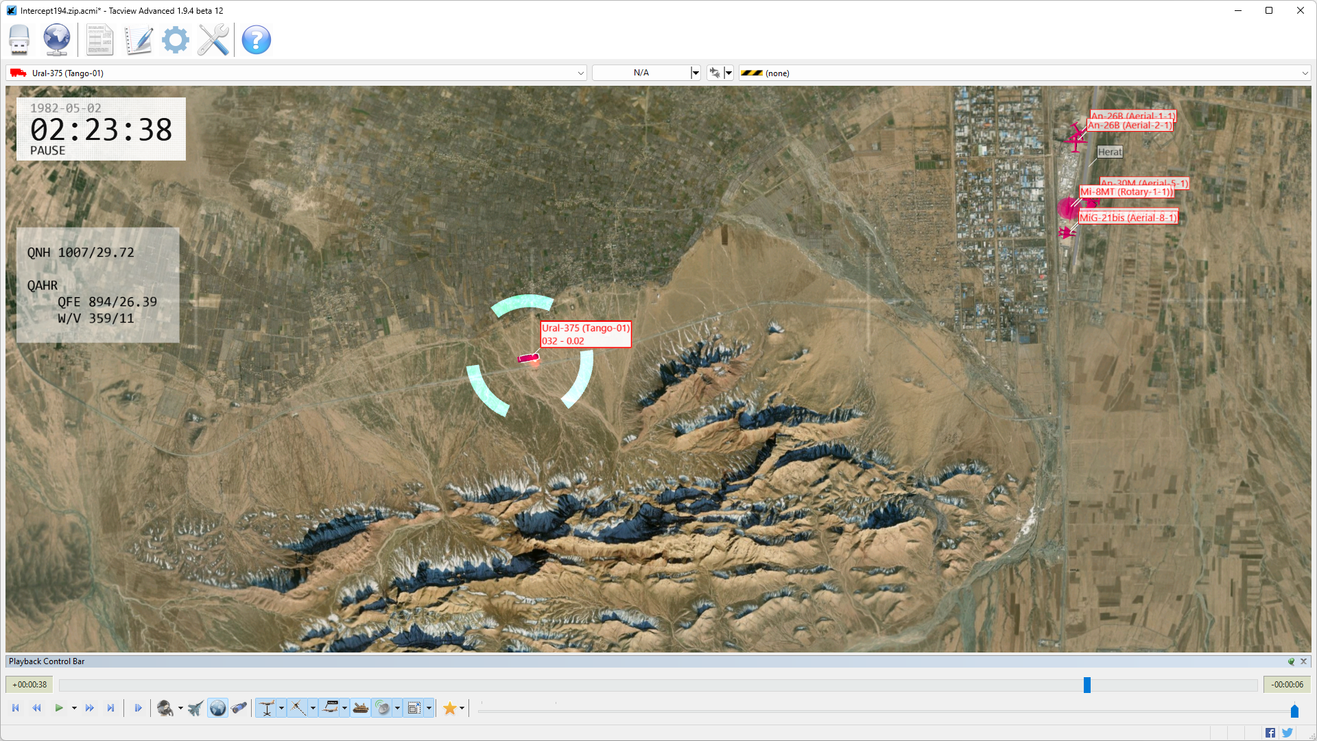Open the online debriefing globe icon
This screenshot has height=741, width=1317.
tap(56, 40)
